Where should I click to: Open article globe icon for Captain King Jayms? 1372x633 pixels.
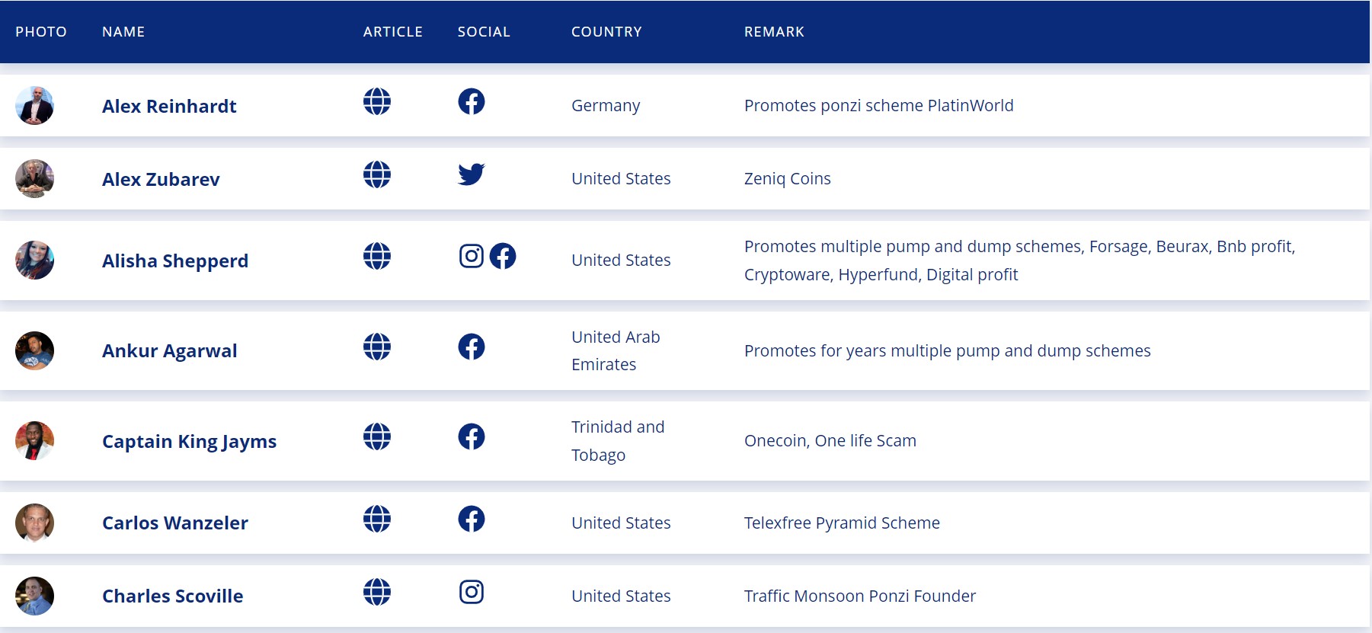(x=377, y=436)
